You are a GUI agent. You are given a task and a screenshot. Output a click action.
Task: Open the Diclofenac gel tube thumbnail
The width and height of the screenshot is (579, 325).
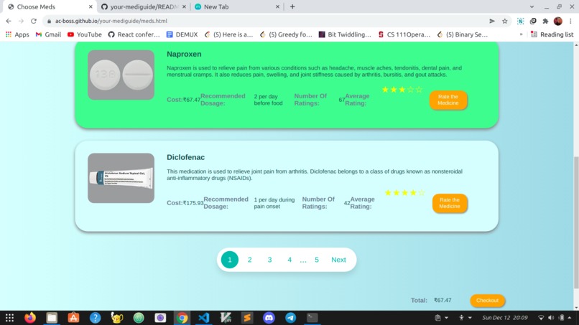pos(121,178)
